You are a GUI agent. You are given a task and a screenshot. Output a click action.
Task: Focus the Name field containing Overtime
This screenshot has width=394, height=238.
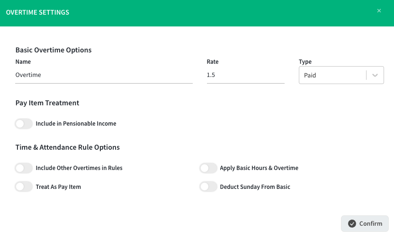pos(104,75)
